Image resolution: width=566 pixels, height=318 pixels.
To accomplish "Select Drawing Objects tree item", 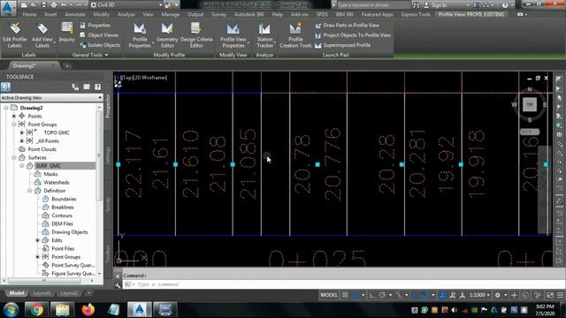I will pyautogui.click(x=70, y=232).
